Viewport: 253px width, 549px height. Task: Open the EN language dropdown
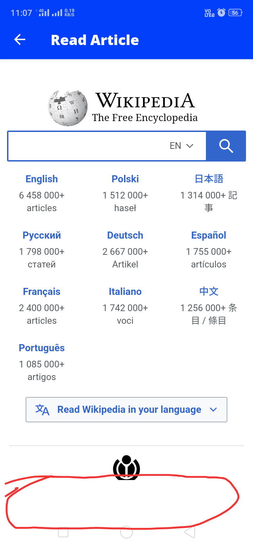click(181, 146)
